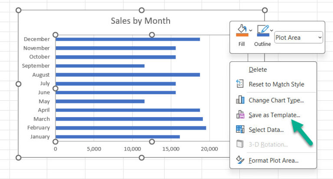This screenshot has width=333, height=179.
Task: Open the Fill color dropdown arrow
Action: point(251,31)
